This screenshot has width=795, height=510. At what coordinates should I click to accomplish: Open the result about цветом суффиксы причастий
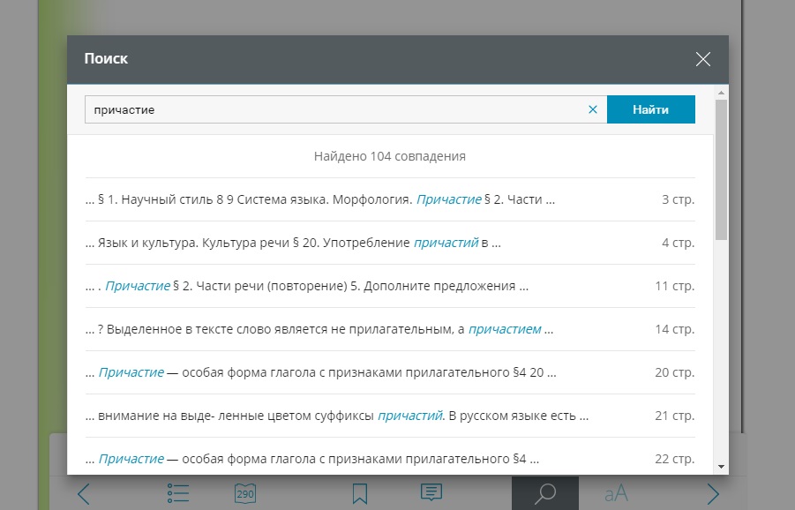coord(390,416)
